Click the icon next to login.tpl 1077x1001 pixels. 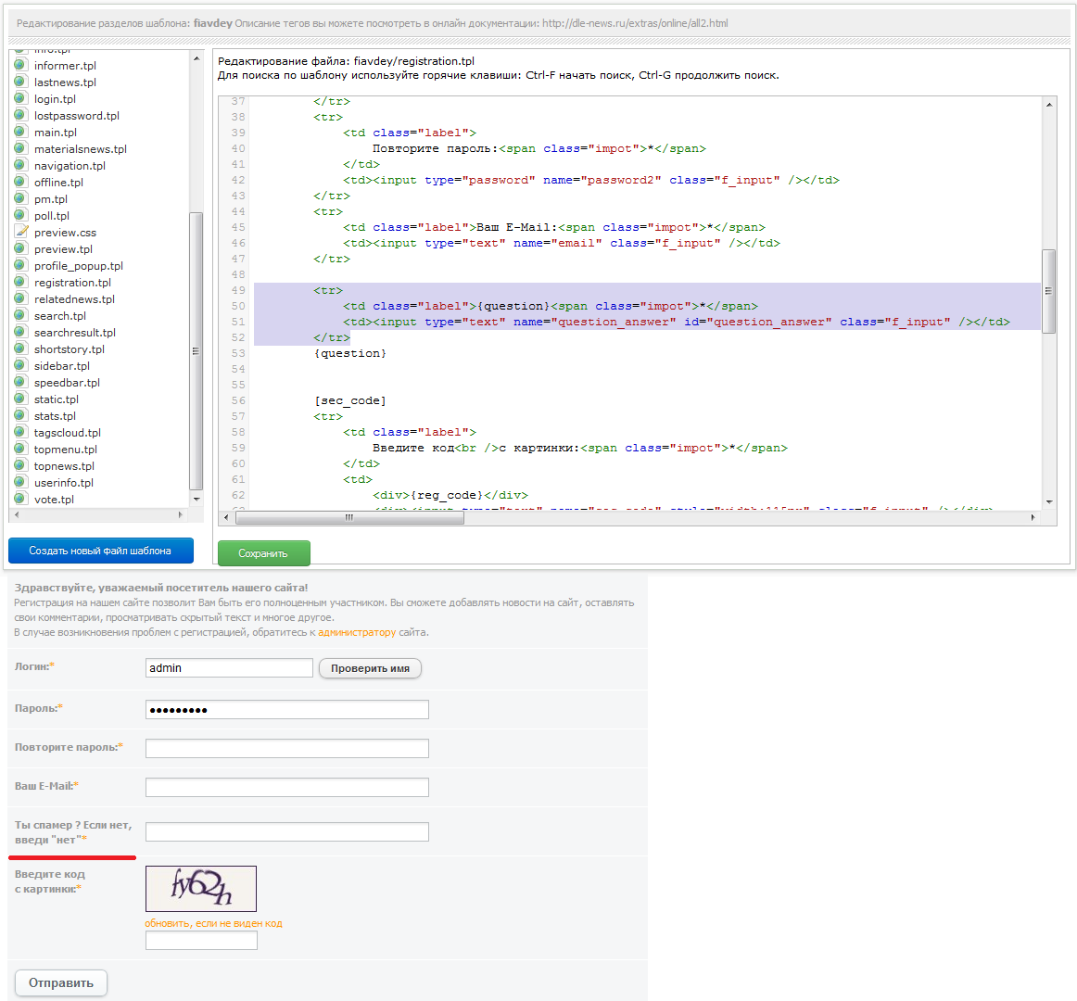click(20, 99)
